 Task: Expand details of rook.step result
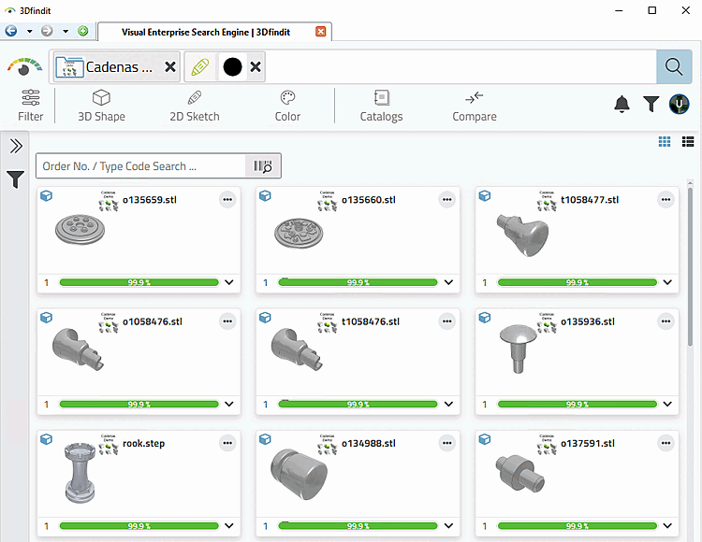coord(229,526)
